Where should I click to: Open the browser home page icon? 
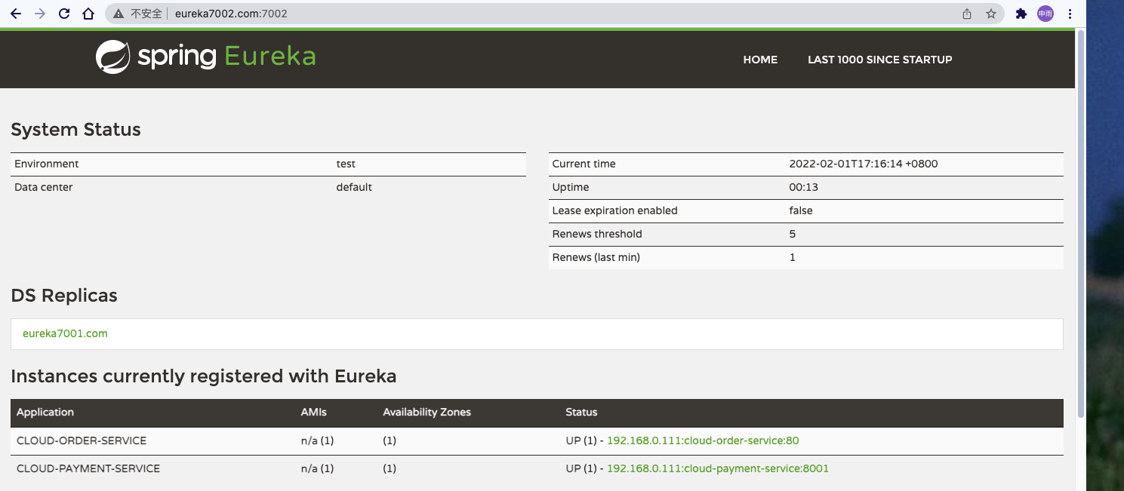point(88,14)
